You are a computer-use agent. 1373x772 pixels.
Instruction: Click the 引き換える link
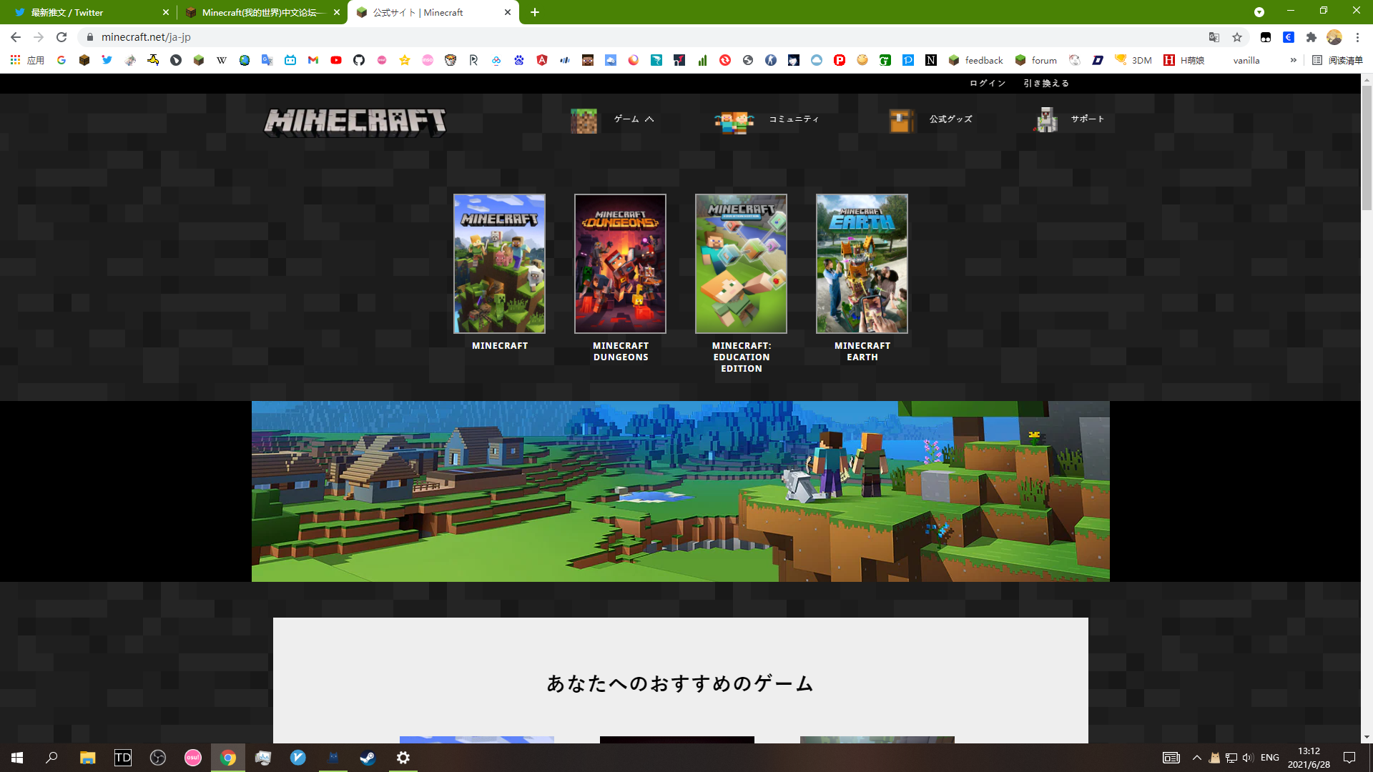point(1046,83)
